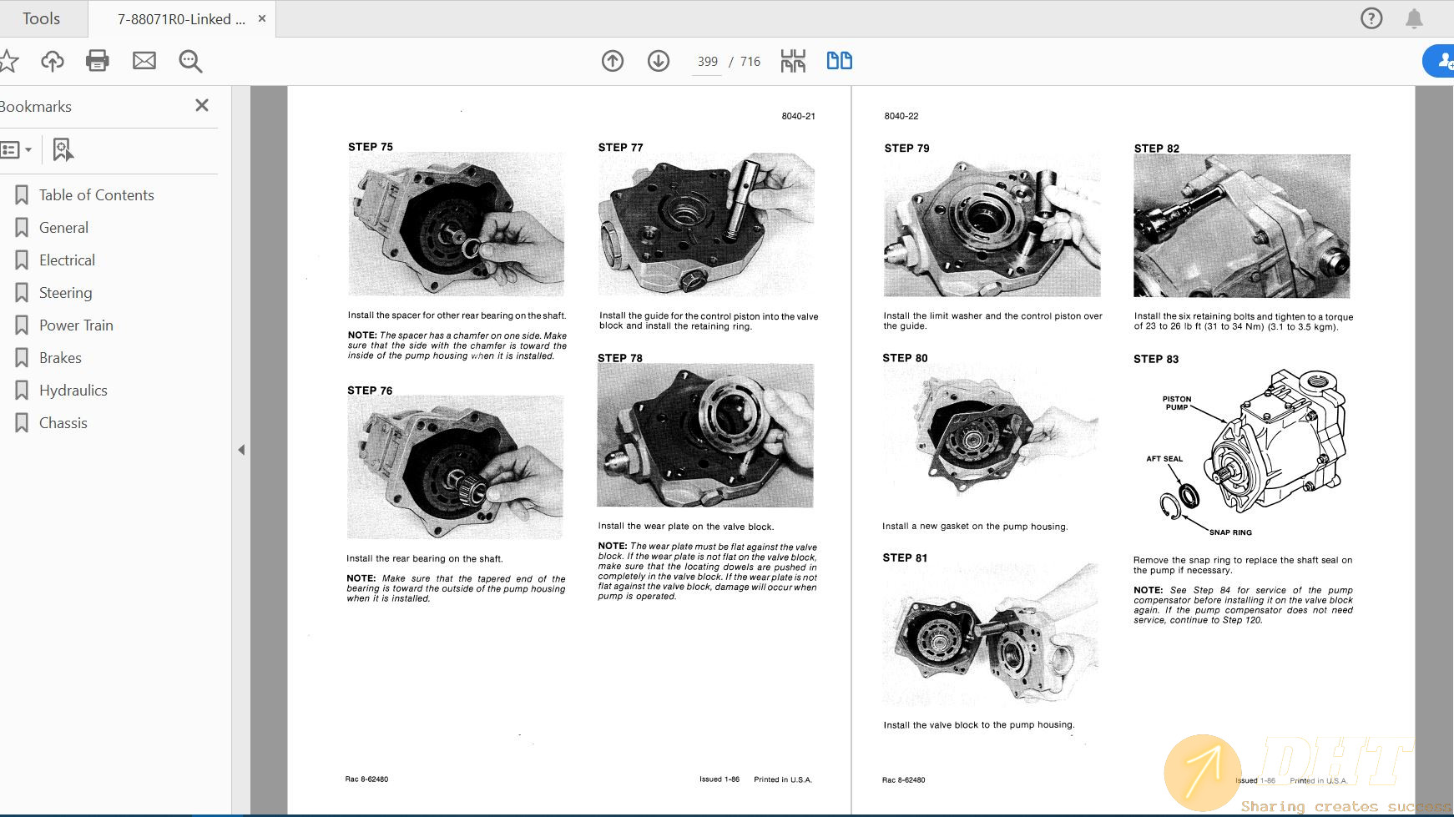Viewport: 1454px width, 817px height.
Task: Open the marquee zoom tool
Action: (190, 61)
